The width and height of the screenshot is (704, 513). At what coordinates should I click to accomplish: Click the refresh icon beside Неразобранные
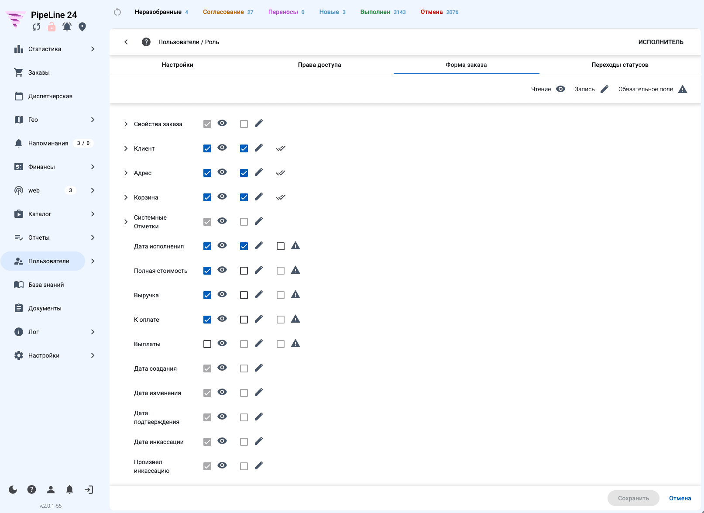[x=117, y=12]
